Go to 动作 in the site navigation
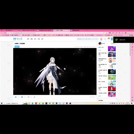134x134 pixels. 35,39
